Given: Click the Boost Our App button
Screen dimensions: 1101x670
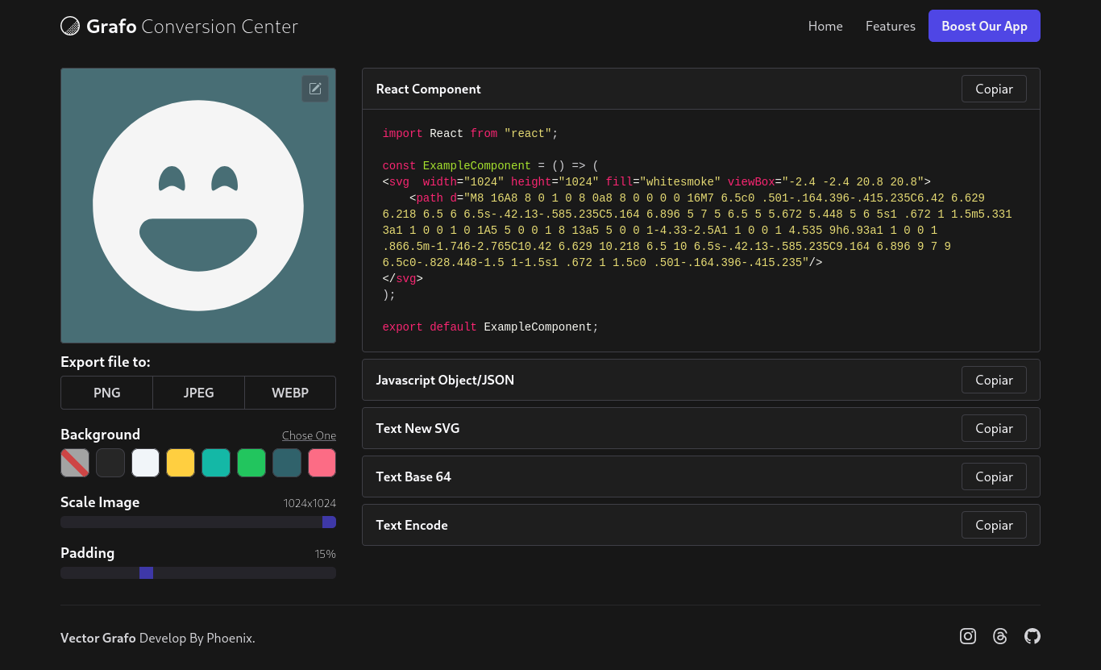Looking at the screenshot, I should point(984,26).
